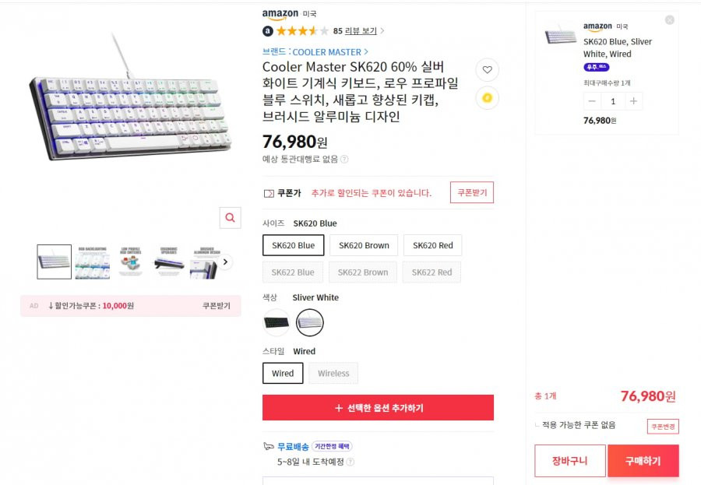Remove item with the cart panel X icon
The width and height of the screenshot is (701, 485).
coord(669,20)
